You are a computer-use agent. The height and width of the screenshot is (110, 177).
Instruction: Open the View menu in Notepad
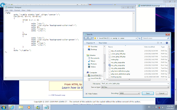point(23,10)
